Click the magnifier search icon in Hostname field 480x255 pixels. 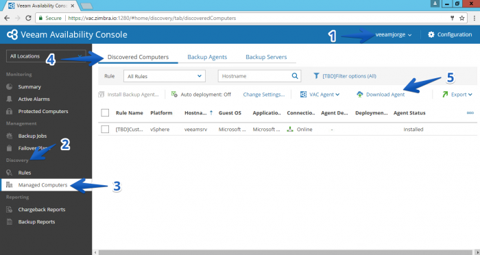[x=295, y=76]
